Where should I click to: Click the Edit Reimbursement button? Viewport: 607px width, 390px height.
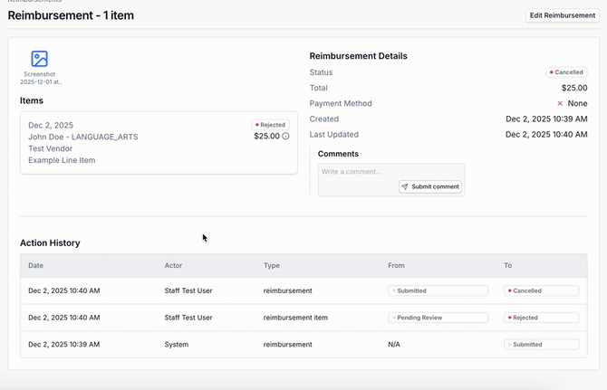[x=562, y=15]
